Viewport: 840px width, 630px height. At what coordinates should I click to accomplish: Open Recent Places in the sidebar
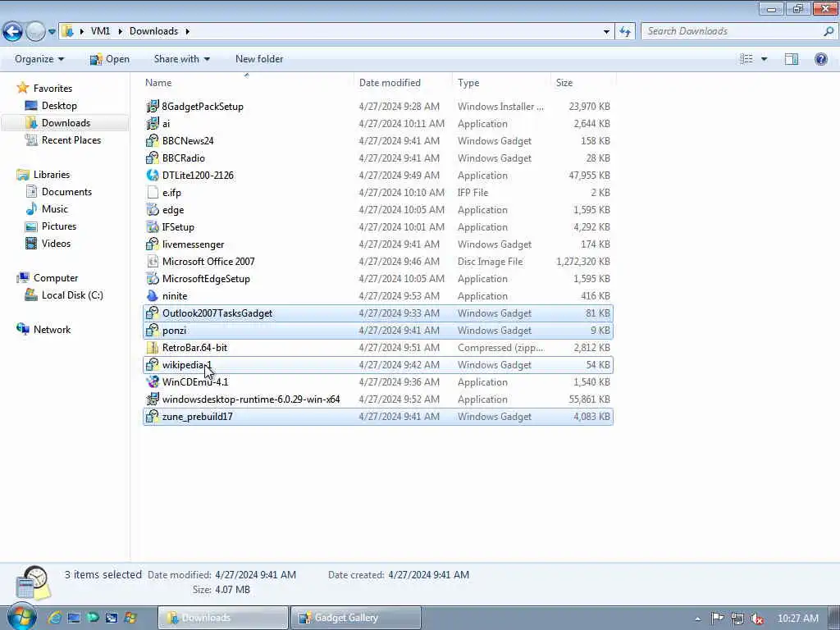[71, 139]
